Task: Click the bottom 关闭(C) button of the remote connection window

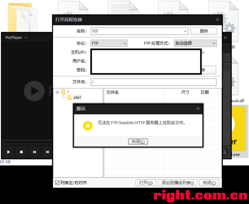Action: [209, 183]
